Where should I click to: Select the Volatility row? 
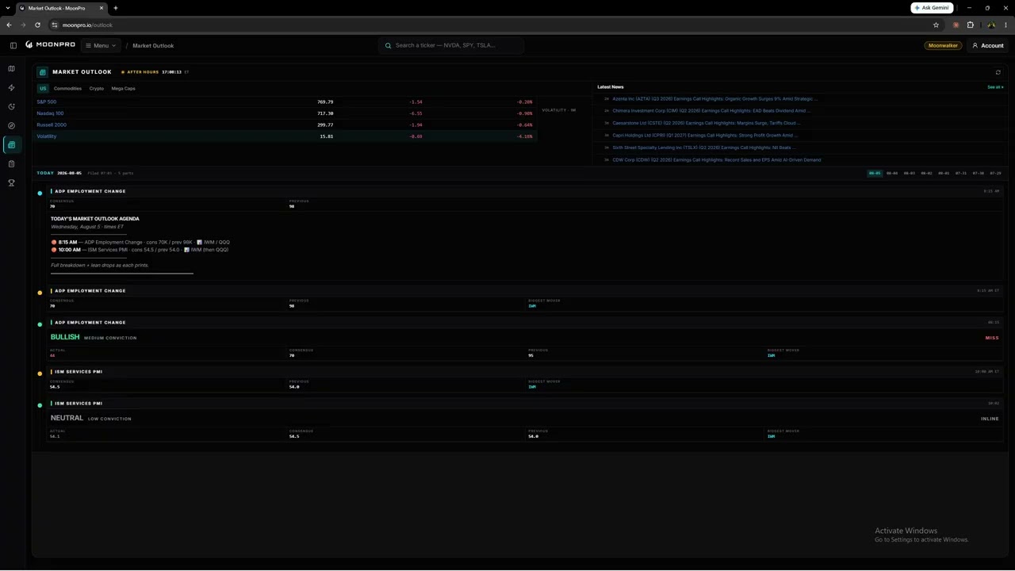[285, 136]
